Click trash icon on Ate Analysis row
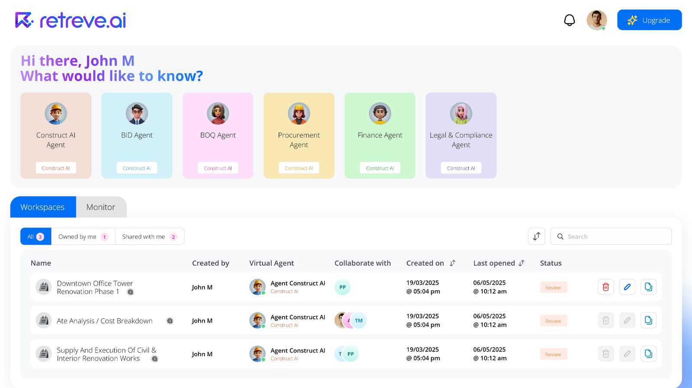Viewport: 692px width, 388px height. (x=605, y=320)
